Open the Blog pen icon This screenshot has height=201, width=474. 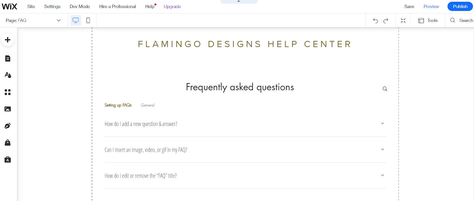pyautogui.click(x=8, y=126)
